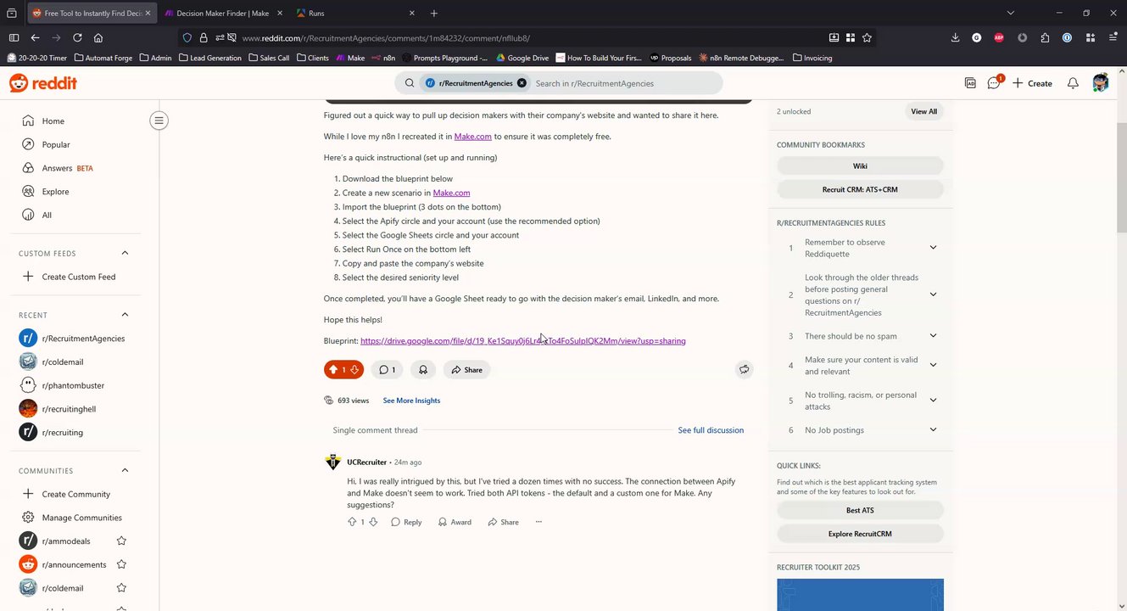Open the Recruit CRM: ATS+CRM bookmark button
Viewport: 1127px width, 611px height.
[x=860, y=189]
